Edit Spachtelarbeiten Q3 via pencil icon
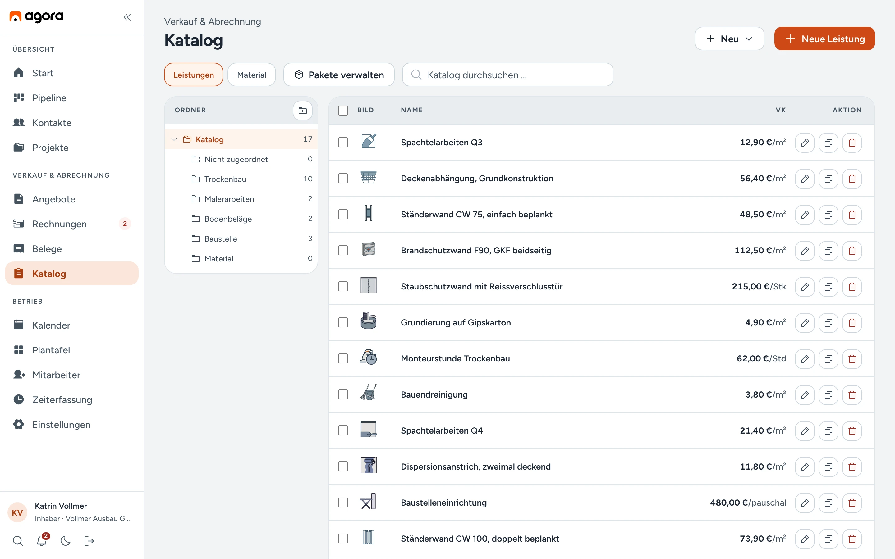The image size is (895, 559). click(804, 142)
